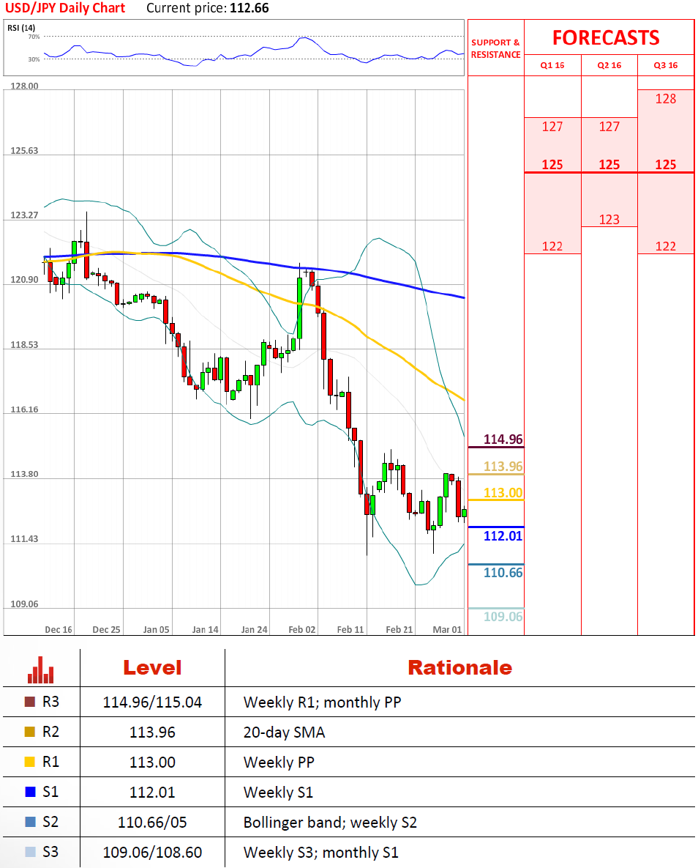Select the R3 dark red color swatch
Viewport: 698px width, 868px height.
[x=31, y=702]
